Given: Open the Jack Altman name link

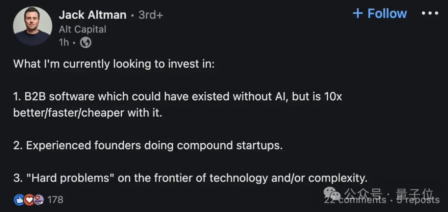Looking at the screenshot, I should pos(93,15).
